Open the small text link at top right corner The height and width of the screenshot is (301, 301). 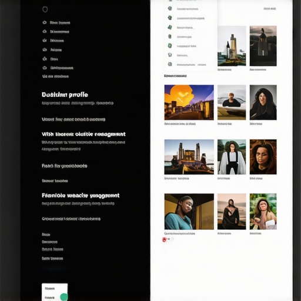click(270, 9)
